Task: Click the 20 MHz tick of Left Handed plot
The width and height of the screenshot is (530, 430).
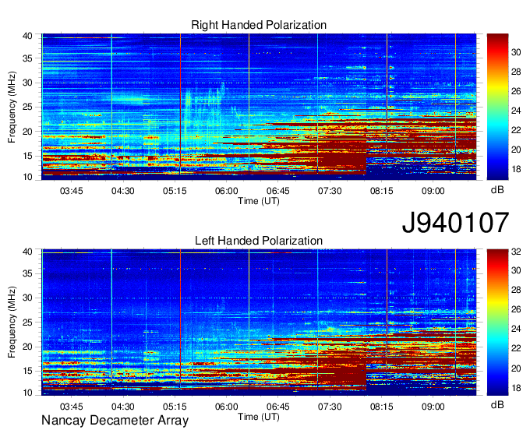Action: 27,347
